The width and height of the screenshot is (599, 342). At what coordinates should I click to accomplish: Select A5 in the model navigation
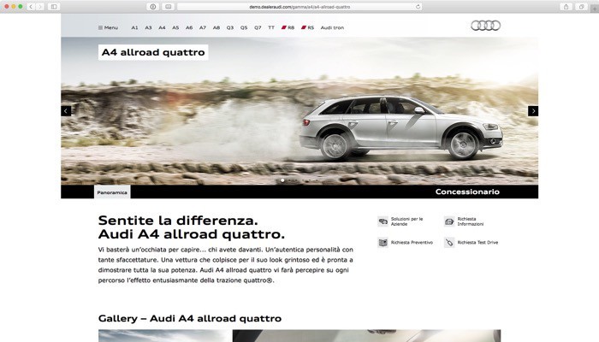click(x=175, y=27)
